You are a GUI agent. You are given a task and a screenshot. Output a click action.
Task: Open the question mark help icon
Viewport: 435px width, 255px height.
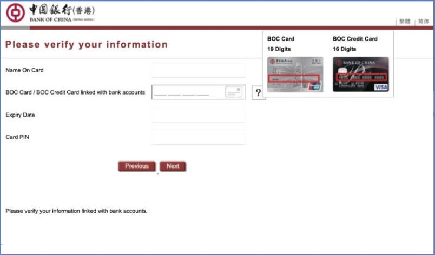pyautogui.click(x=258, y=92)
